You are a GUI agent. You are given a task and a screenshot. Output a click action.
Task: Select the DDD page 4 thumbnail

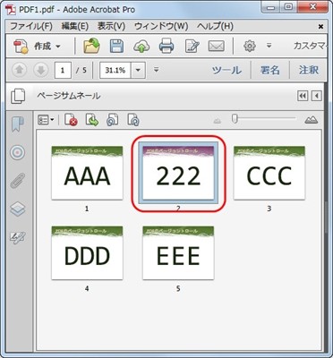click(x=87, y=252)
